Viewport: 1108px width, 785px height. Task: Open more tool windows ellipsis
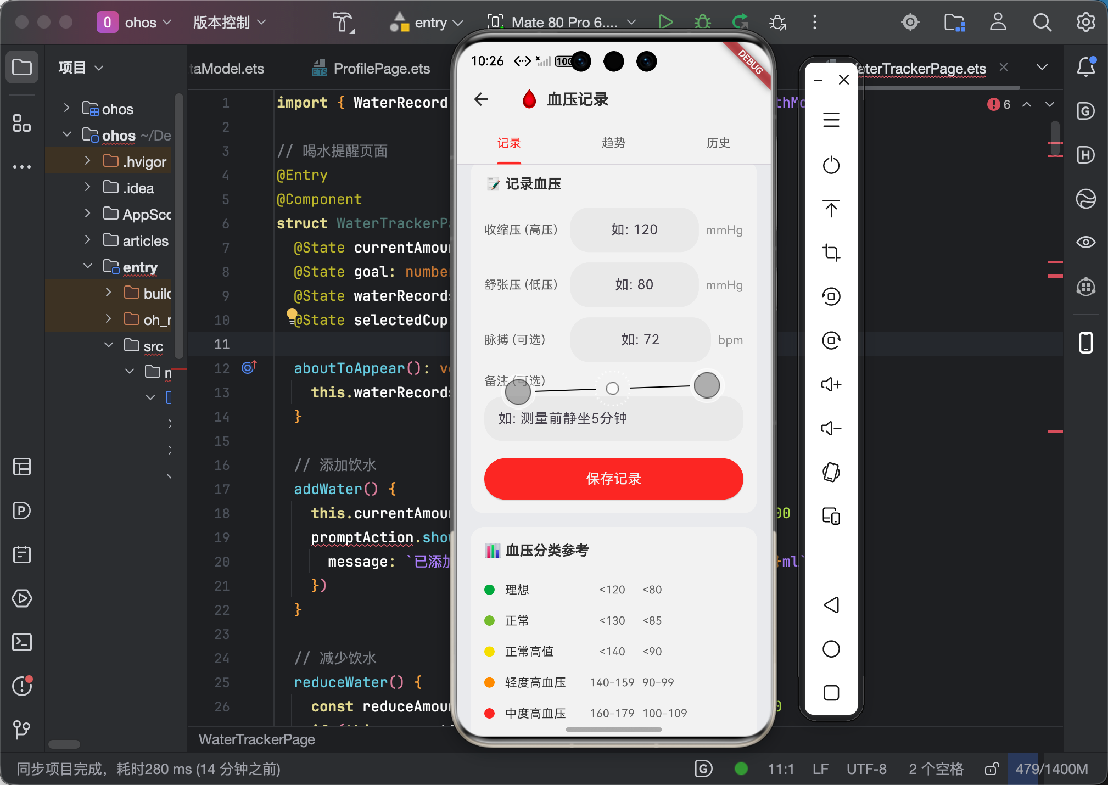22,167
